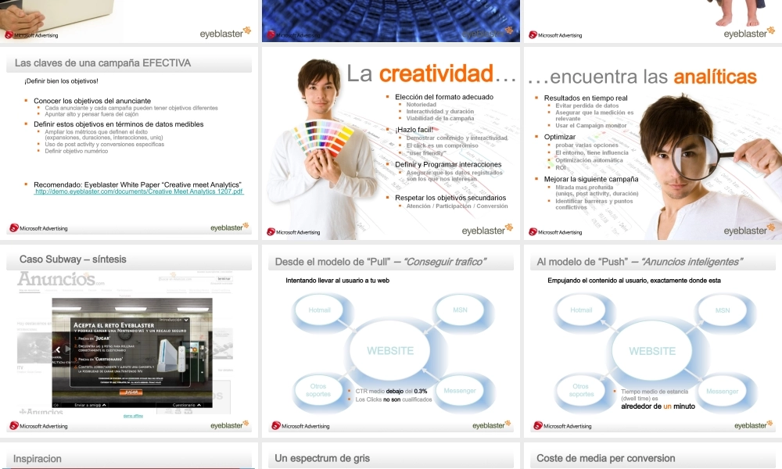Viewport: 782px width, 469px height.
Task: Click eyeblaster logo on the analíticas slide
Action: (x=749, y=231)
